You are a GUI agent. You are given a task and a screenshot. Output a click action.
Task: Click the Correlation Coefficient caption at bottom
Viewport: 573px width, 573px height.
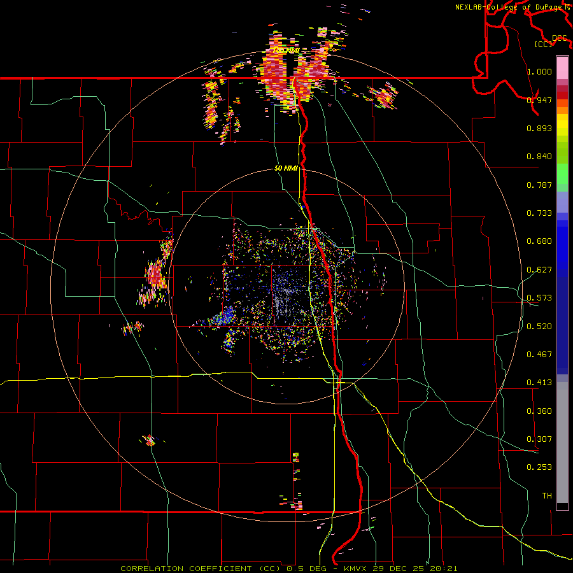point(288,569)
